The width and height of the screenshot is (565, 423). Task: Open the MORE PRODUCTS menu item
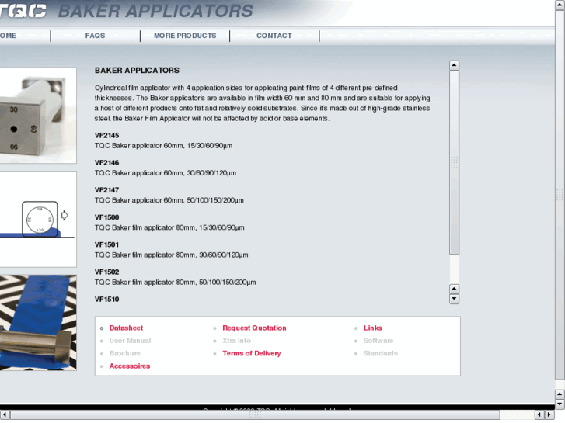[x=185, y=36]
